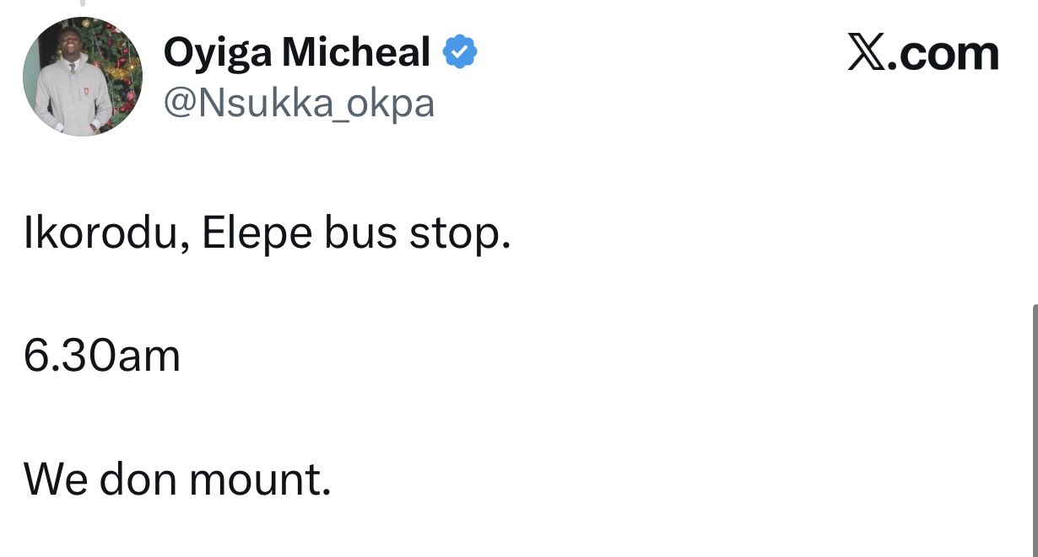Click the grey hoodie in the avatar photo
The width and height of the screenshot is (1038, 557).
coord(78,105)
